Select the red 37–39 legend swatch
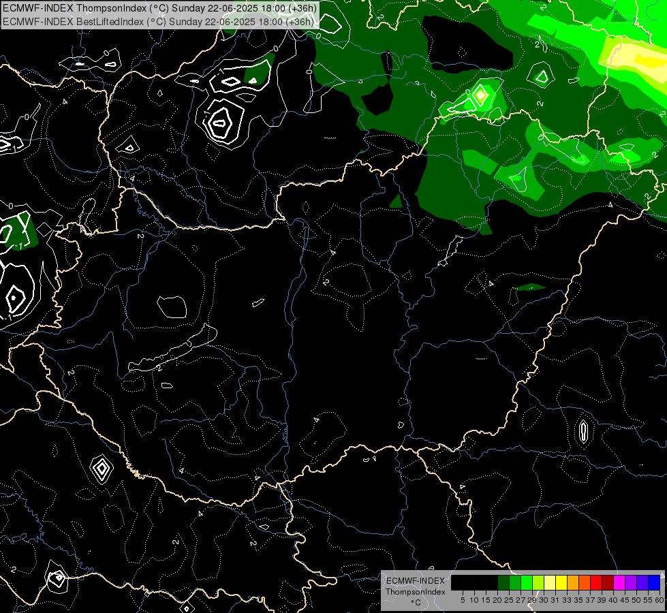 (x=596, y=582)
